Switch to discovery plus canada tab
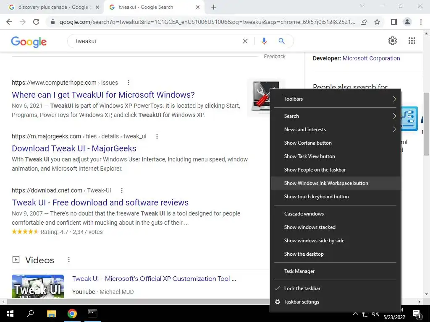Viewport: 430px width, 322px height. tap(52, 8)
